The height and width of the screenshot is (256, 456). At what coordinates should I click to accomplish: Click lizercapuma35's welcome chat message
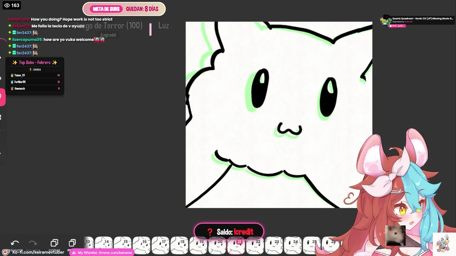tap(56, 39)
